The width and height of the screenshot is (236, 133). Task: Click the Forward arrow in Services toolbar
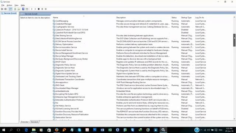coord(6,9)
